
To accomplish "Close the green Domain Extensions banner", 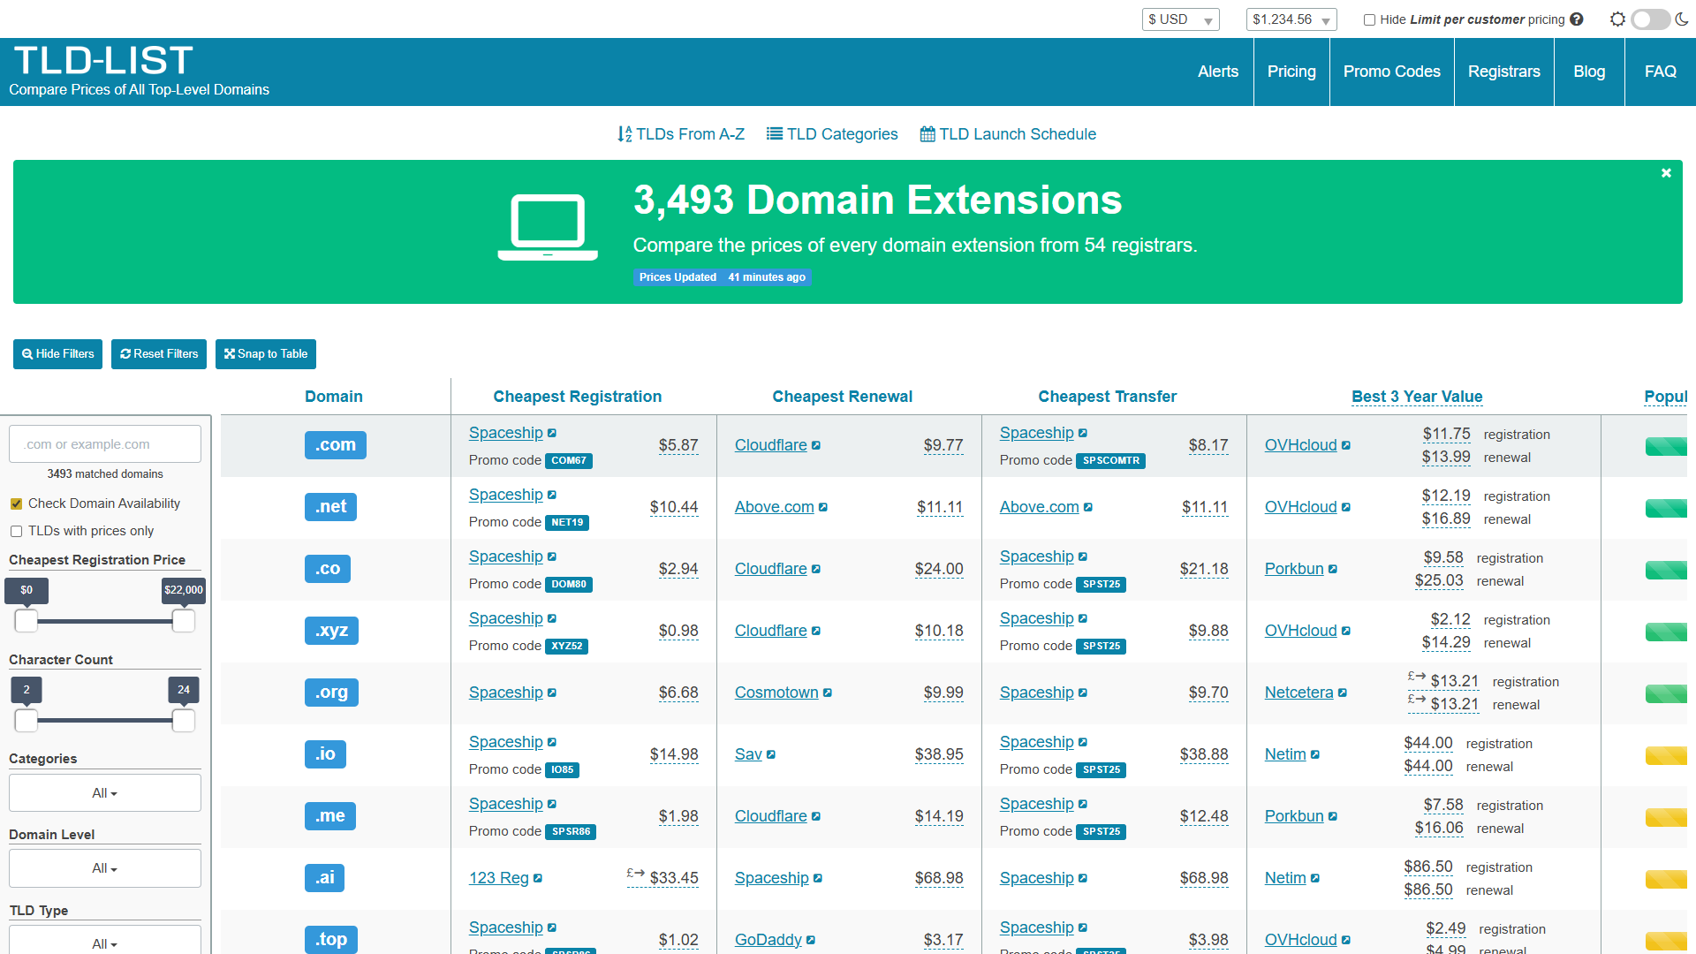I will pos(1666,173).
